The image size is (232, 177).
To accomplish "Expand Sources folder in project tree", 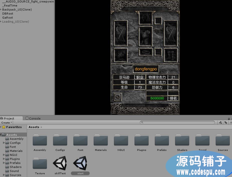I will point(4,175).
